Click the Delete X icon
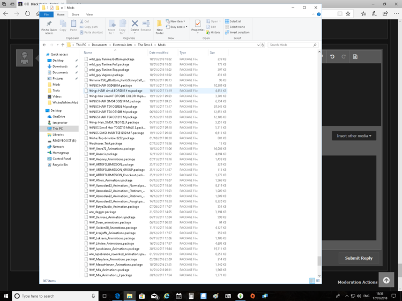The image size is (402, 301). coord(135,24)
